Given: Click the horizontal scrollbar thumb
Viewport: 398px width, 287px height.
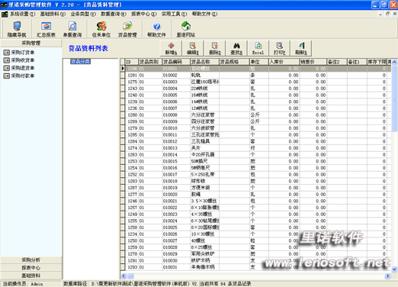Looking at the screenshot, I should [130, 276].
